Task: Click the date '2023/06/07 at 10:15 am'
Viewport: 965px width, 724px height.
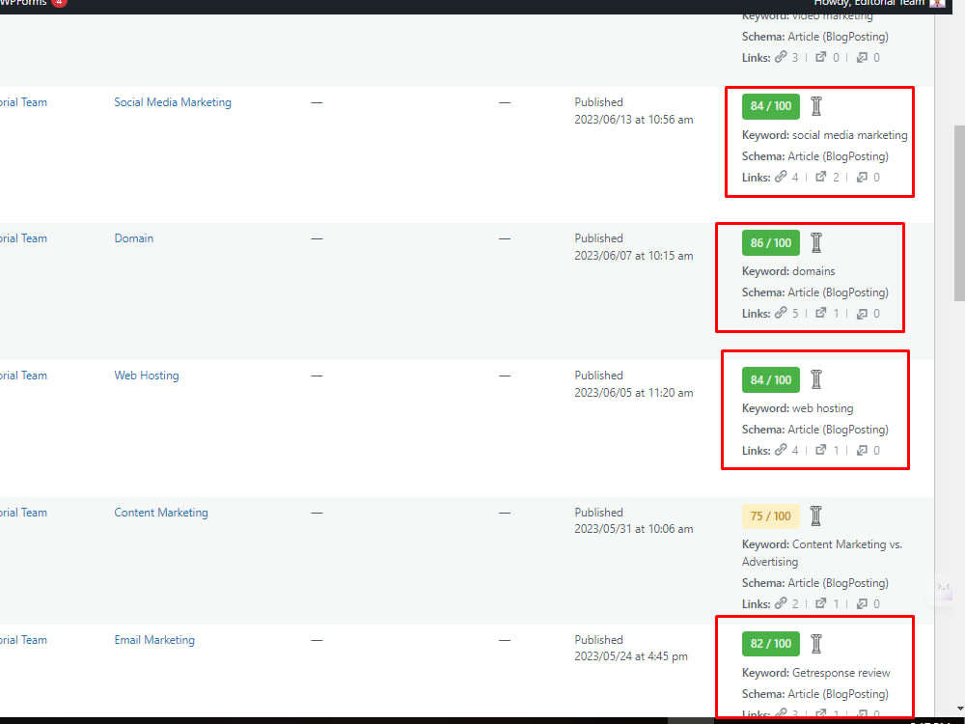Action: click(633, 256)
